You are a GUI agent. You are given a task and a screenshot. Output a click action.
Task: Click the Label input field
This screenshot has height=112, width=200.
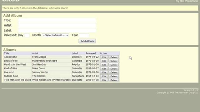pos(57,30)
